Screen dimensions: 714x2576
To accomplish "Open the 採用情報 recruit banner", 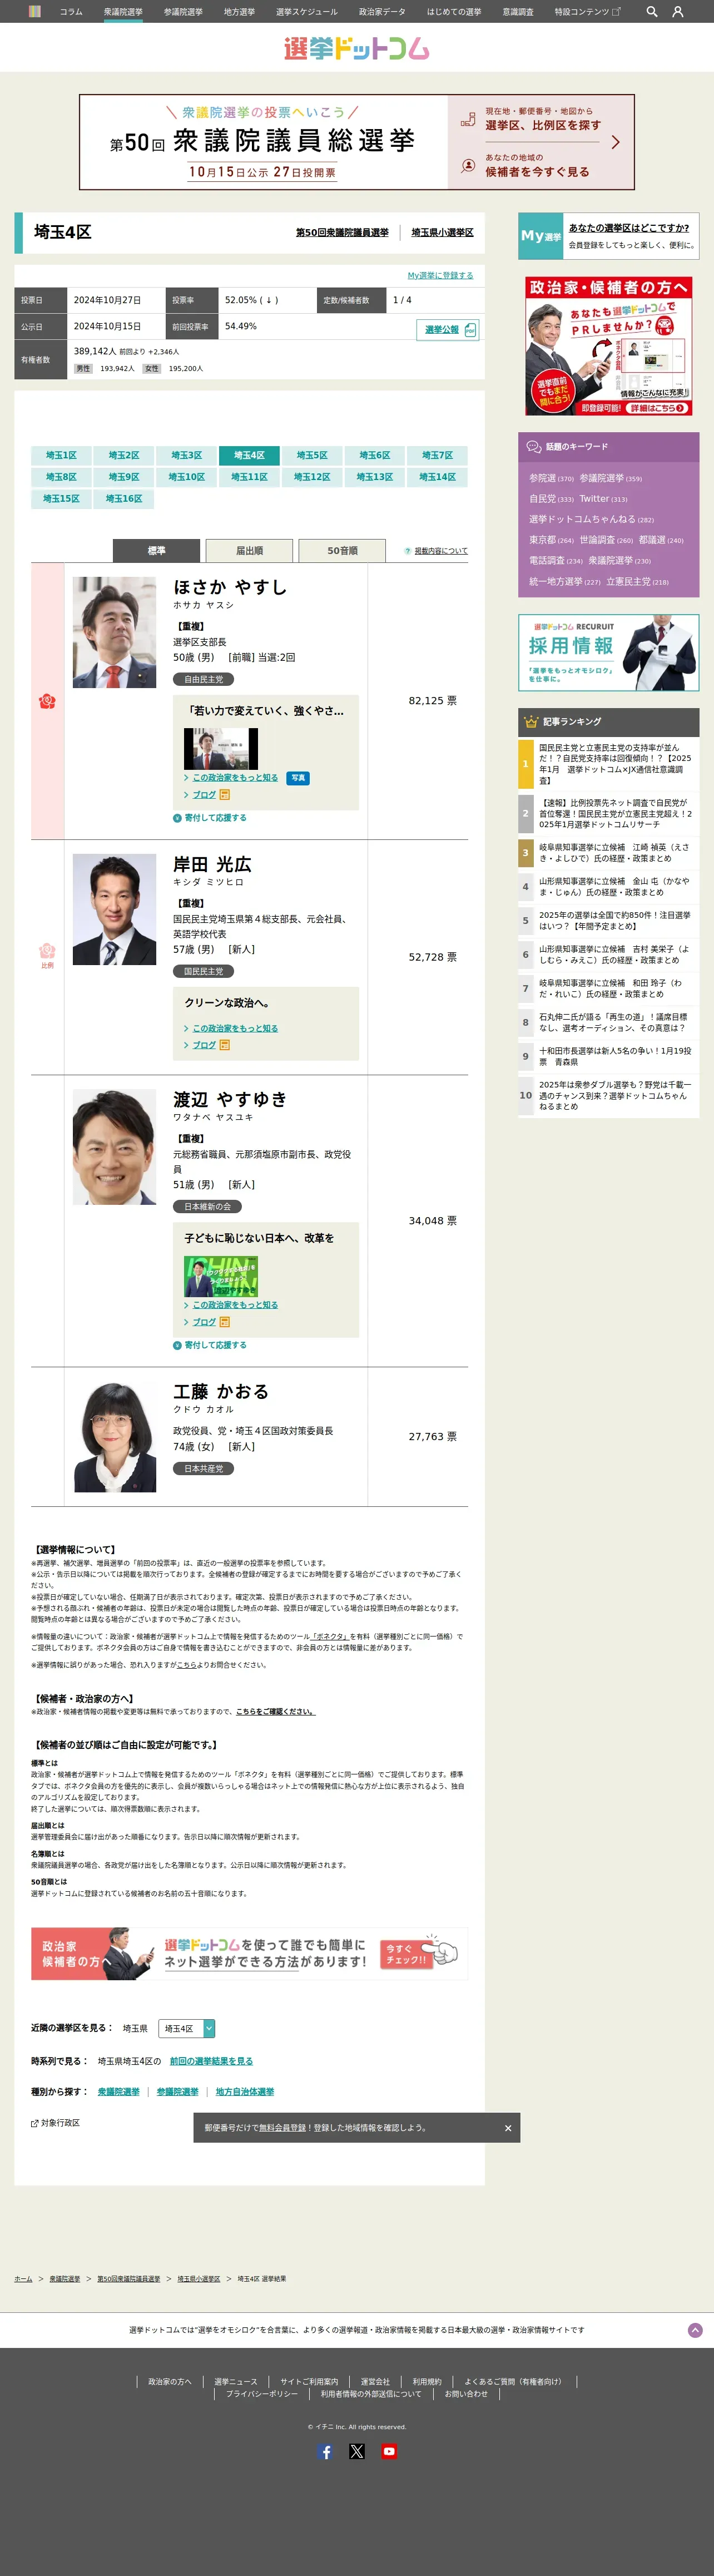I will pyautogui.click(x=608, y=653).
